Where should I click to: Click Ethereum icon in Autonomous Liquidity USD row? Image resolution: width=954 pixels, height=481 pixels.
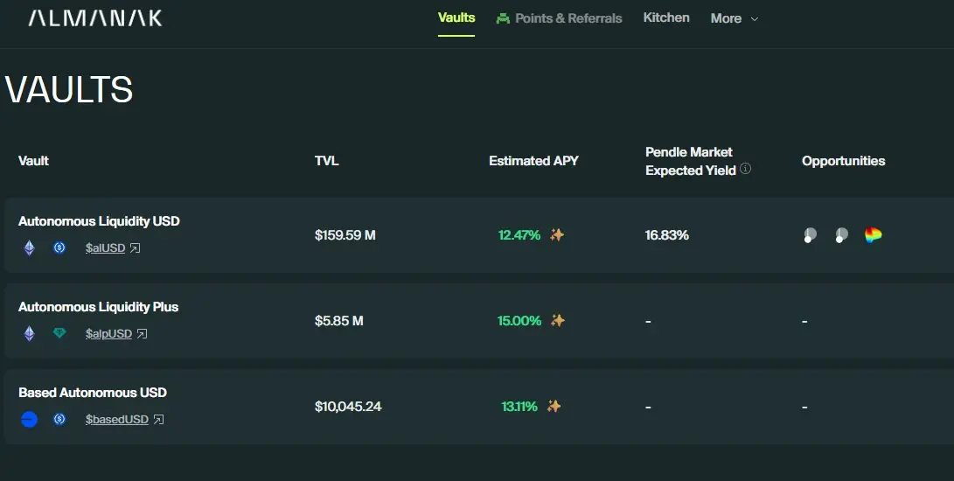pos(29,247)
